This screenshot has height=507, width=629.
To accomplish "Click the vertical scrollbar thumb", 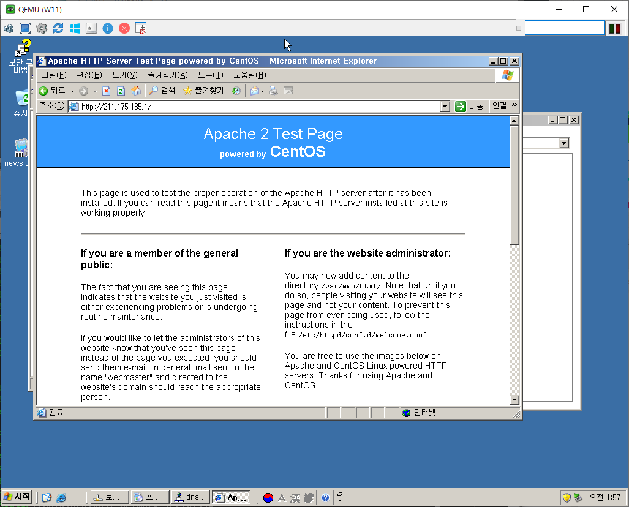I will point(514,185).
